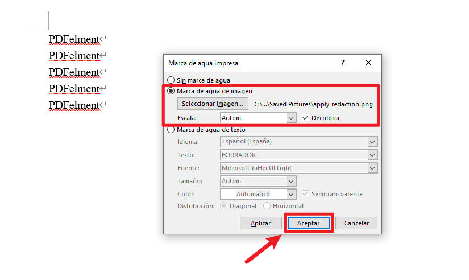469x280 pixels.
Task: Click the Automático color swatch field
Action: pyautogui.click(x=254, y=194)
